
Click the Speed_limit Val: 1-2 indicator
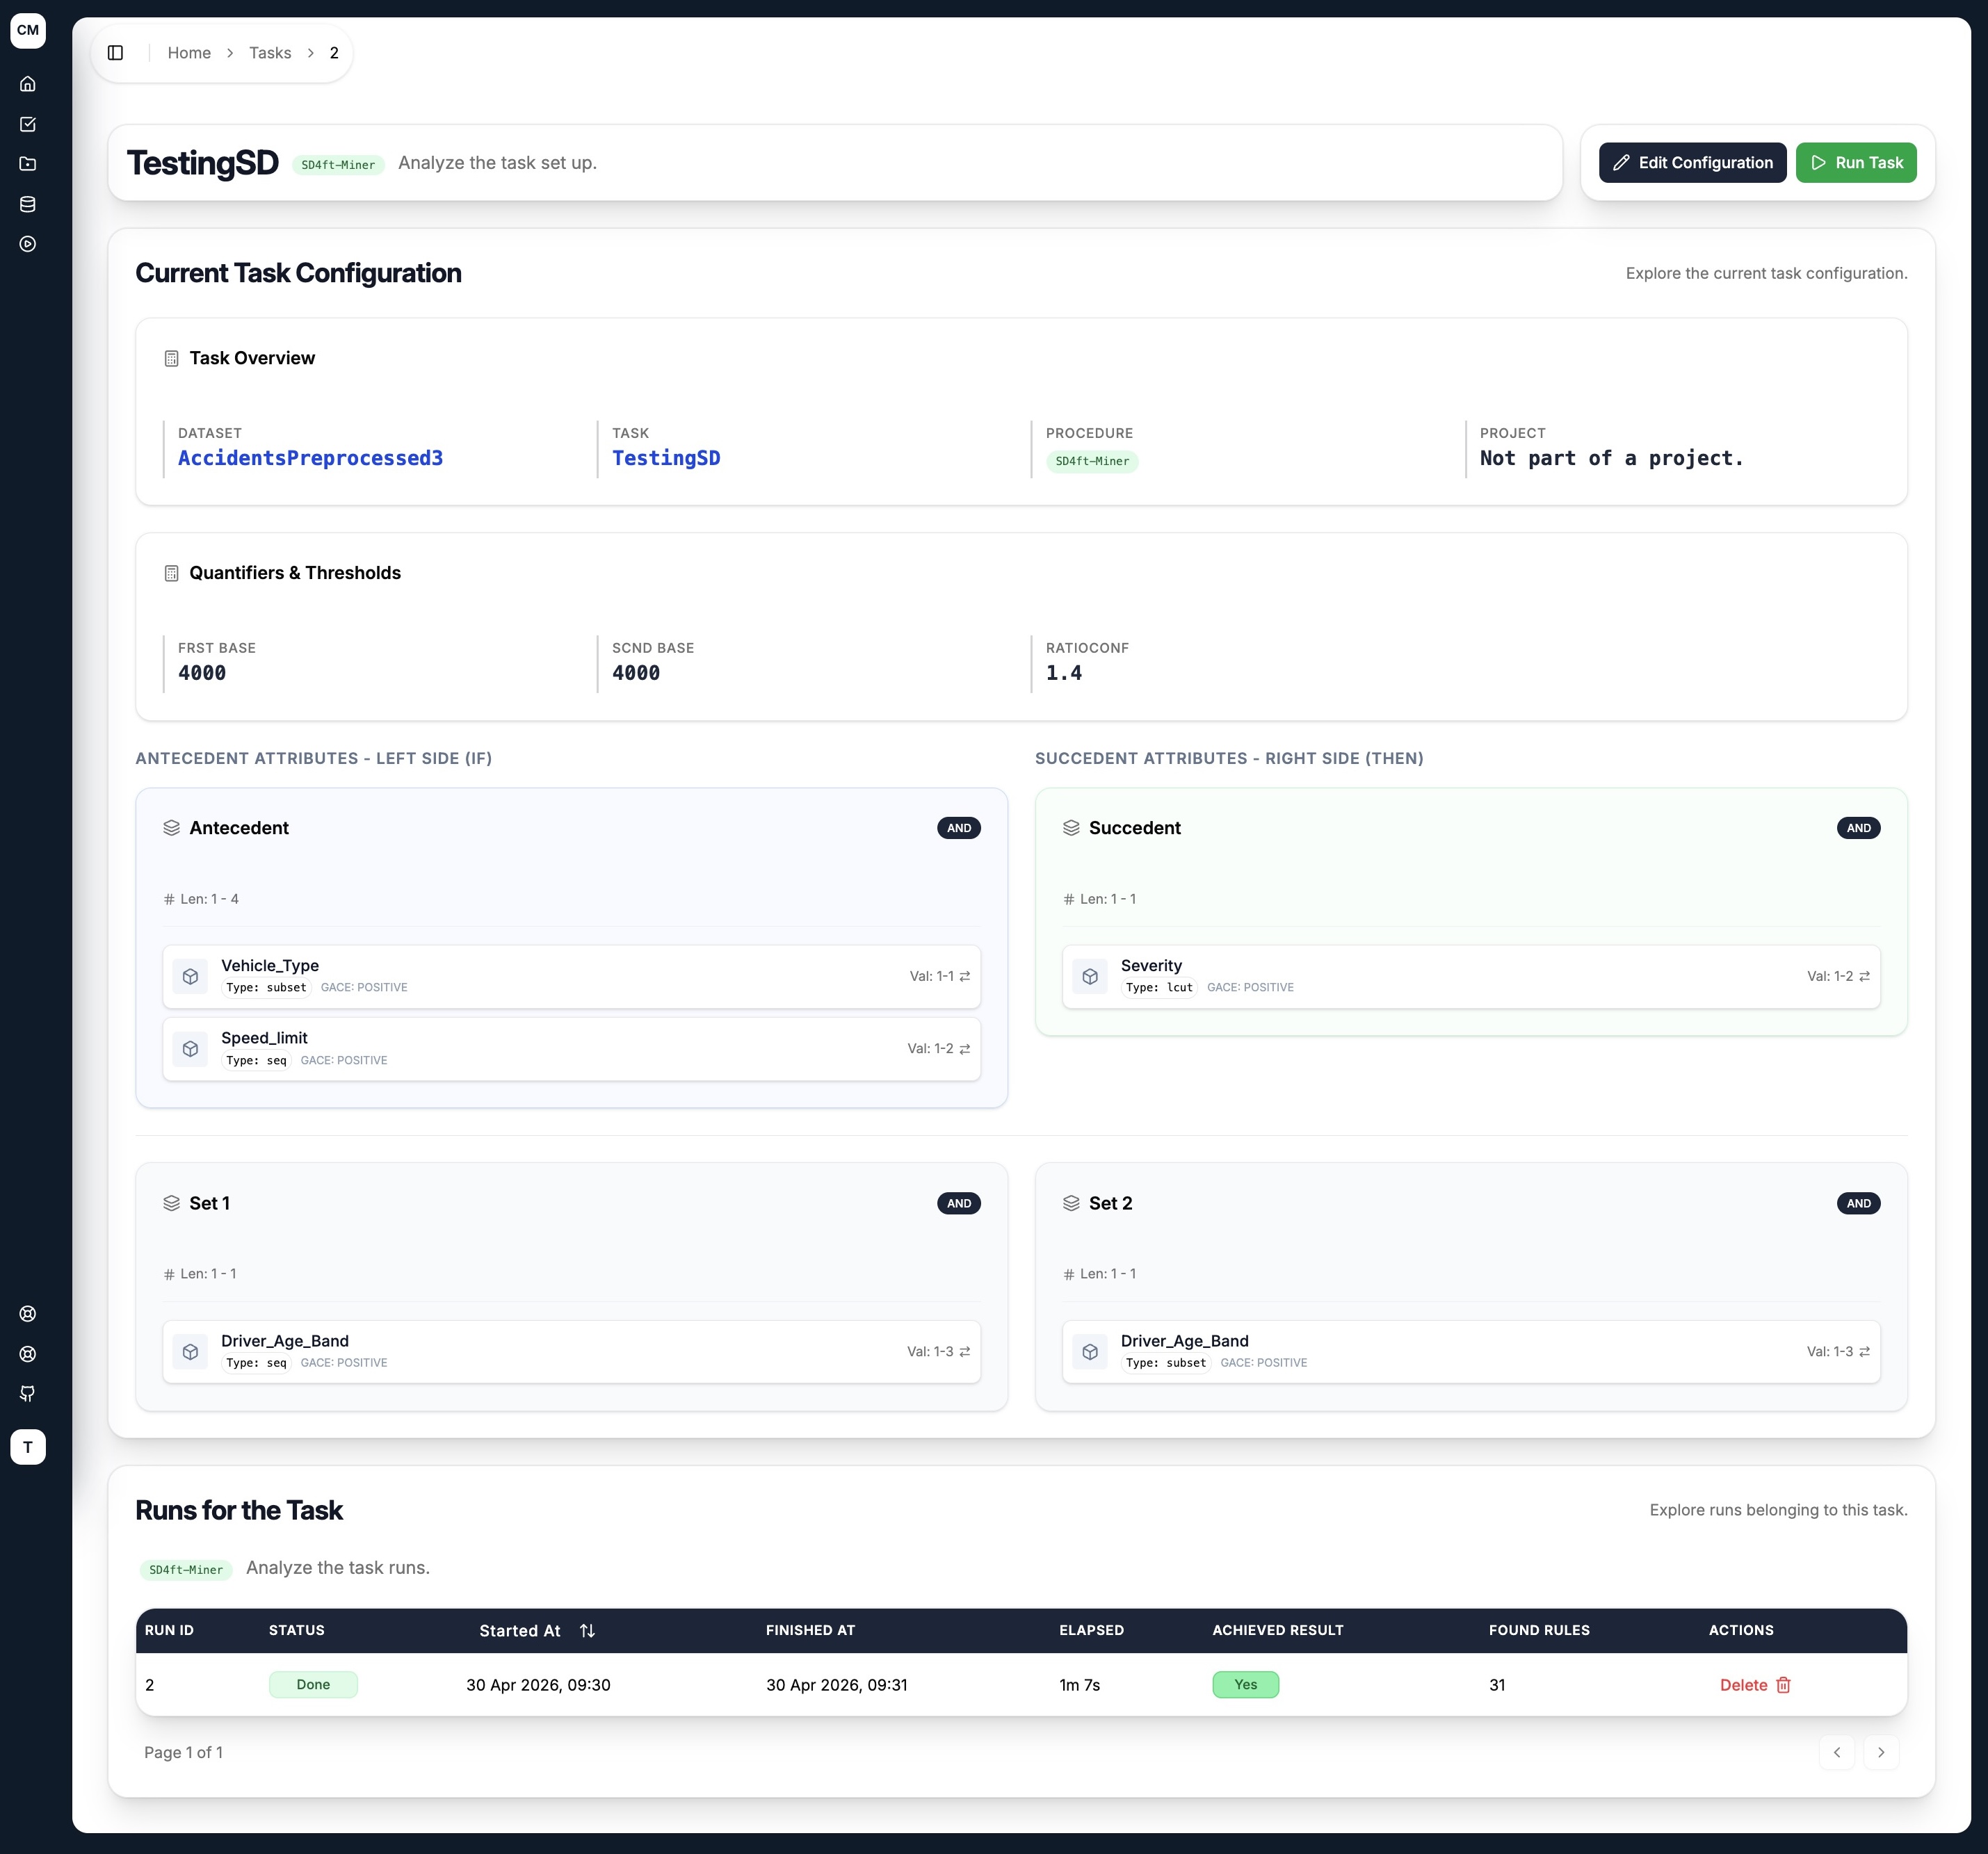tap(938, 1049)
